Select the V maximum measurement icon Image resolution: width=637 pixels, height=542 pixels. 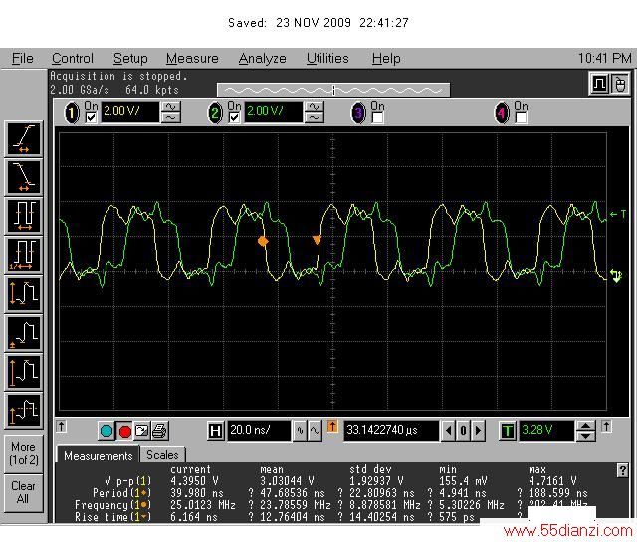pyautogui.click(x=24, y=372)
